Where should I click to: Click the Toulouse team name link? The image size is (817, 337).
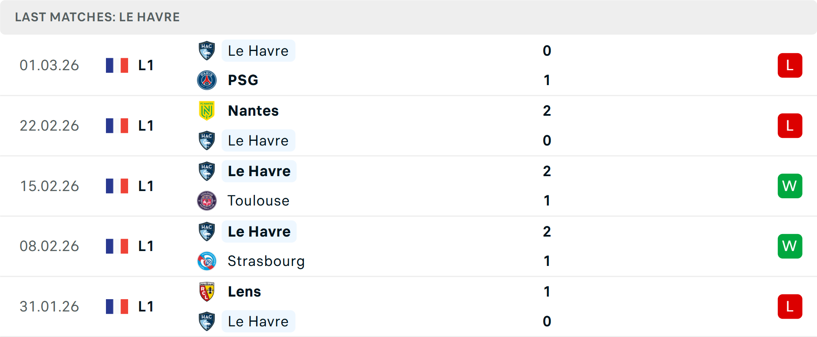tap(258, 200)
